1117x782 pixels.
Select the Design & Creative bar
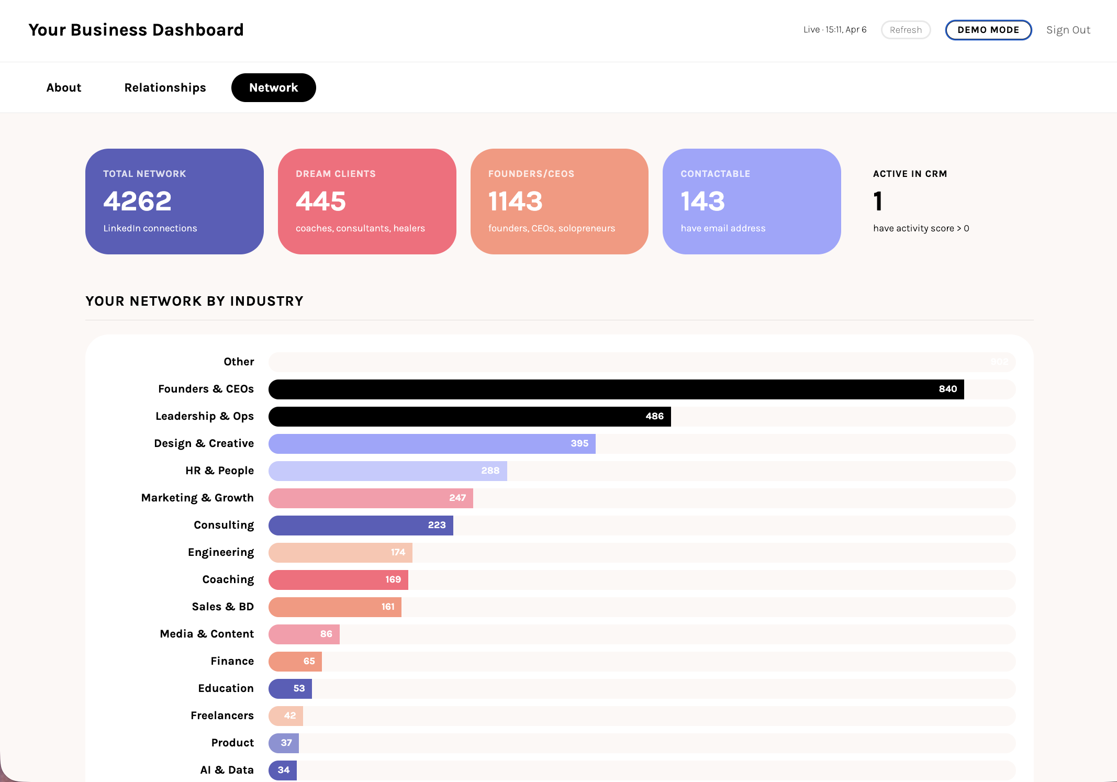coord(431,444)
